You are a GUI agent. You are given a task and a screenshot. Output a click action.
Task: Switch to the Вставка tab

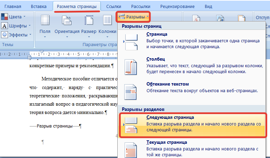pyautogui.click(x=38, y=6)
